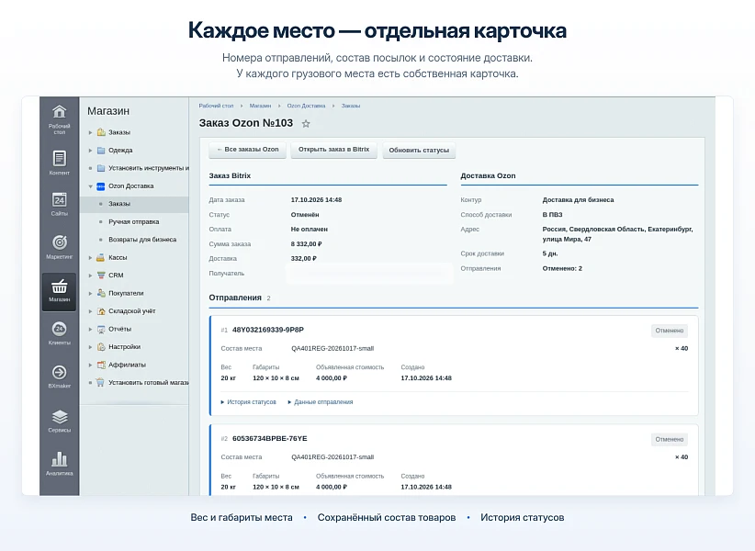Viewport: 755px width, 551px height.
Task: Open the Сервисы layers icon
Action: click(x=59, y=416)
